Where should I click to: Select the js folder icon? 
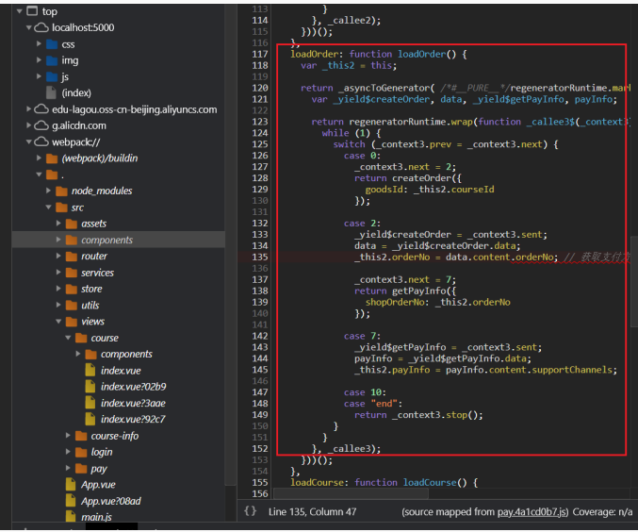[52, 76]
